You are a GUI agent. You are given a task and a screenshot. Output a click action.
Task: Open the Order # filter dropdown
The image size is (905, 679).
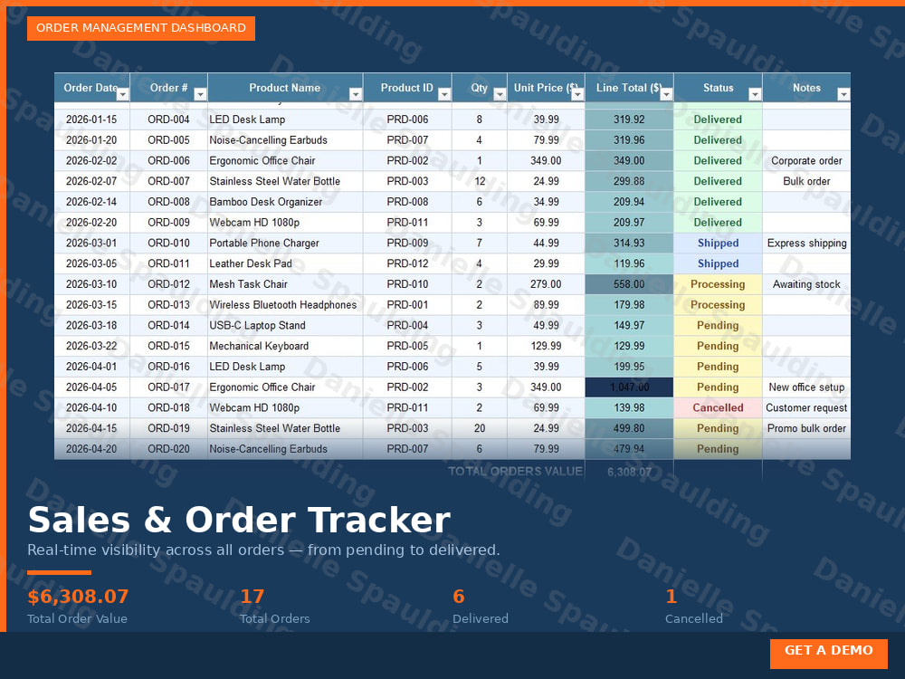(x=200, y=95)
